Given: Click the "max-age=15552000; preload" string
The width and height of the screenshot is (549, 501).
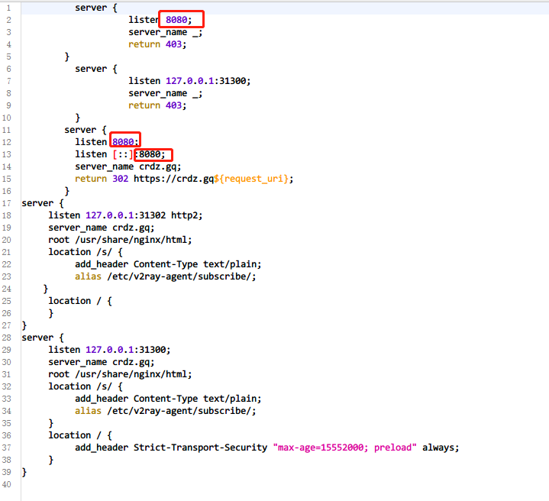Looking at the screenshot, I should pos(344,448).
